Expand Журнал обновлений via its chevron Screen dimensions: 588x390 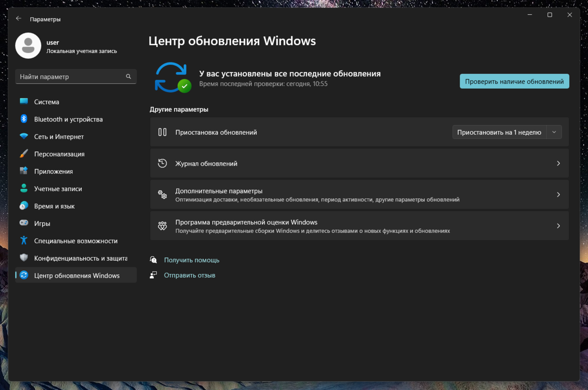[558, 164]
